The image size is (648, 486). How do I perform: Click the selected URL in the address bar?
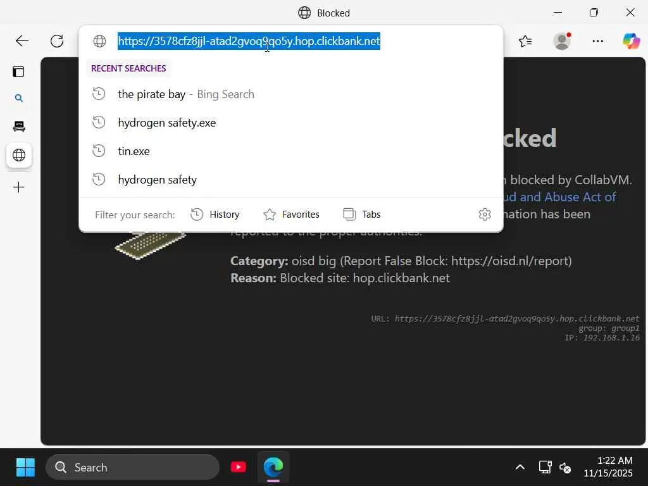[x=249, y=41]
